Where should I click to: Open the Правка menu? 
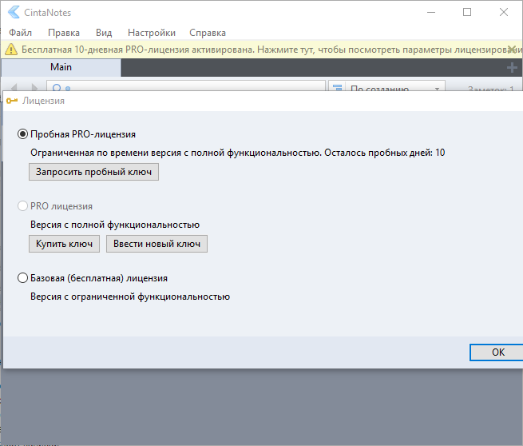[x=64, y=33]
